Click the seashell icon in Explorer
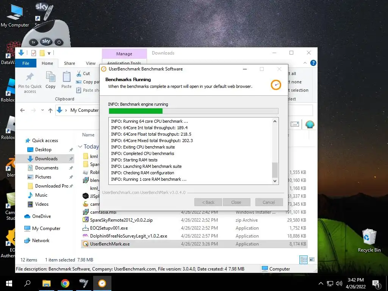388x291 pixels. tap(310, 124)
